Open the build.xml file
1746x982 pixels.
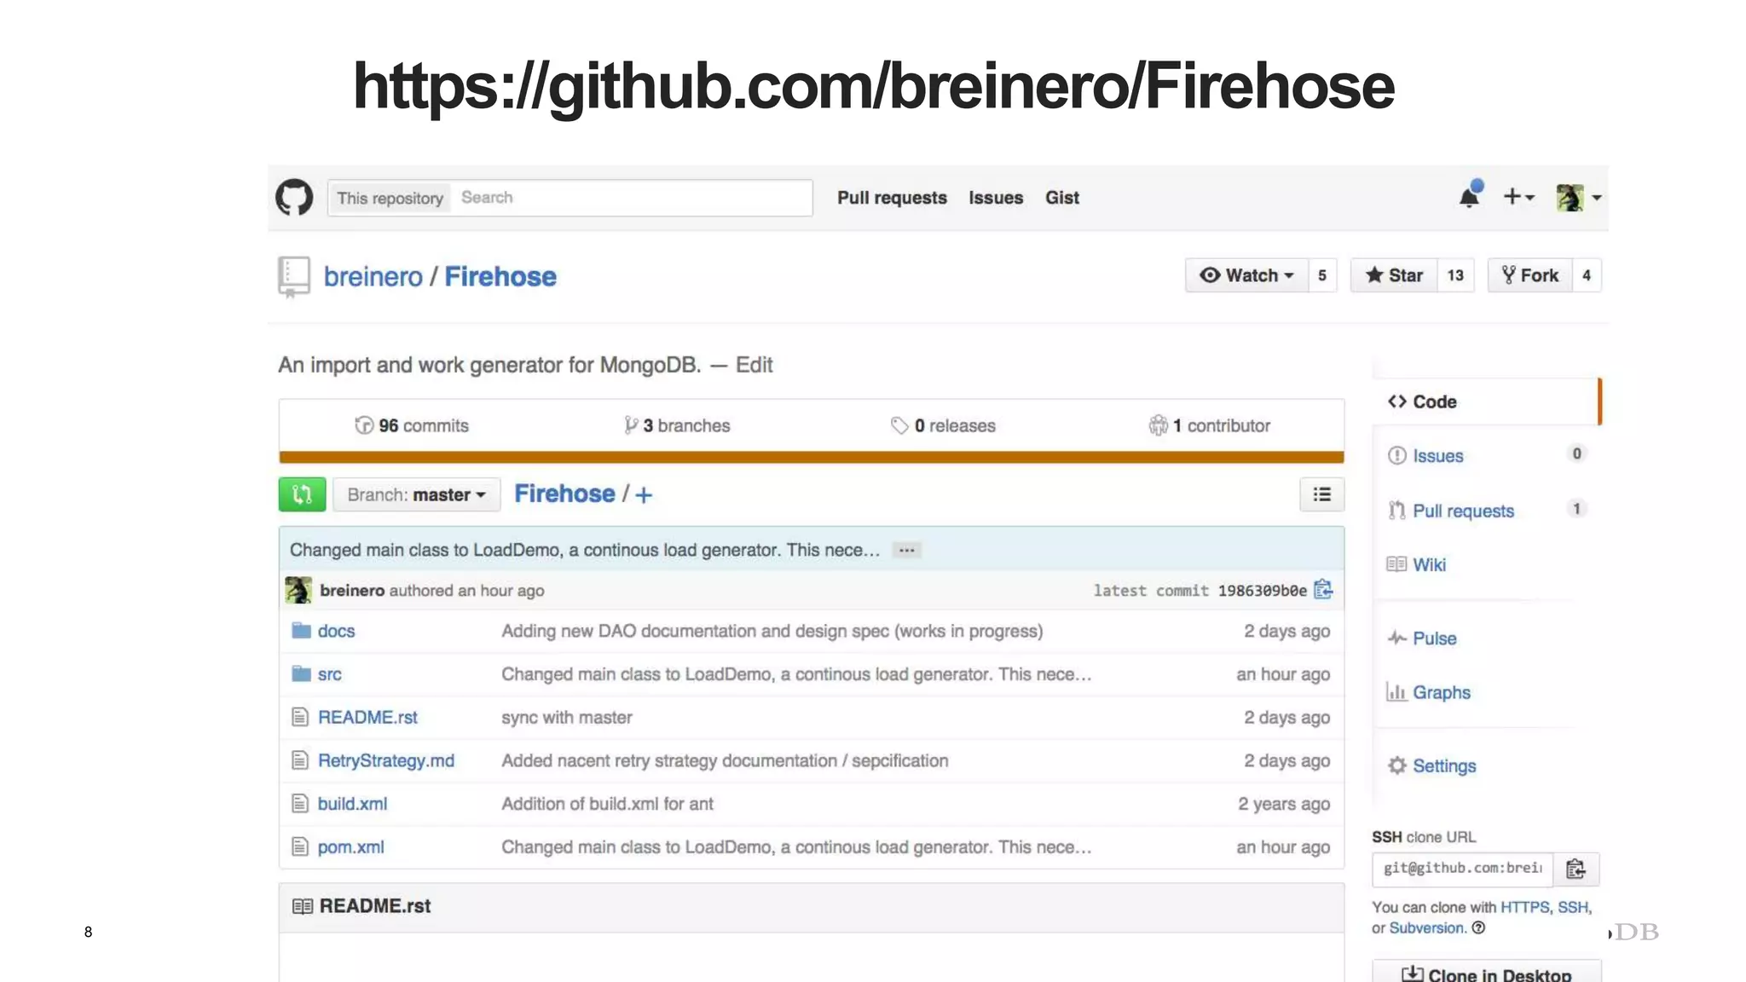tap(352, 804)
